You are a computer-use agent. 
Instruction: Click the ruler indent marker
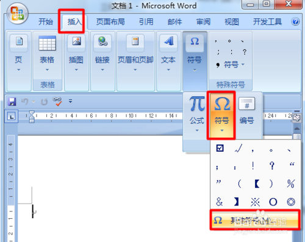(x=32, y=116)
